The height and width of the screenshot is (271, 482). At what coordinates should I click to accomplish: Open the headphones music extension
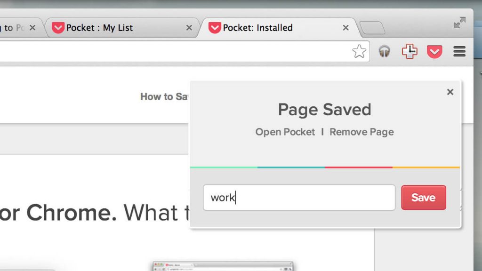coord(384,51)
